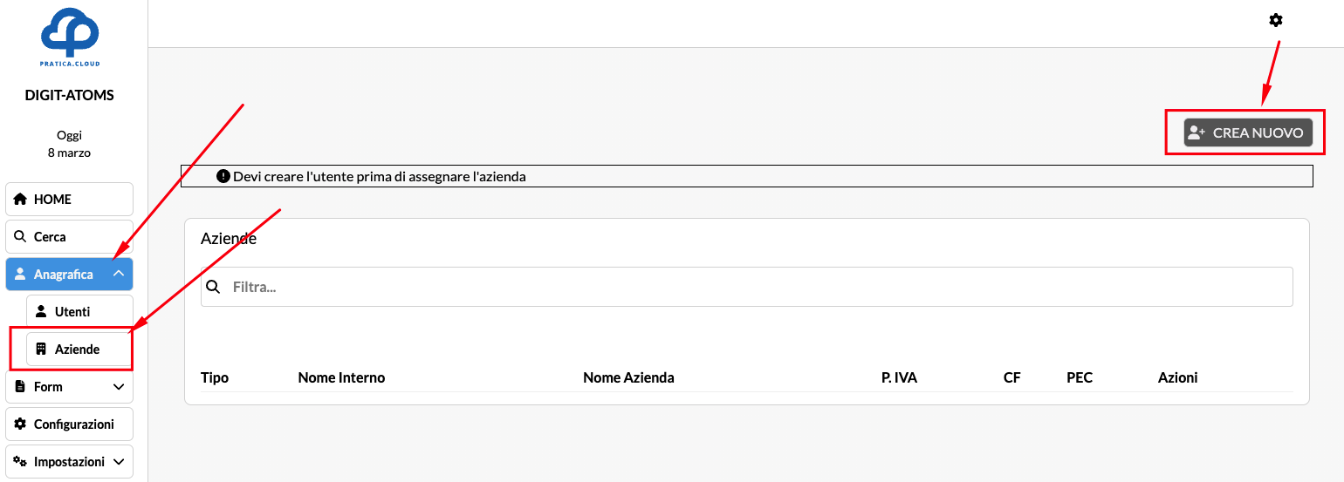This screenshot has height=482, width=1344.
Task: Click the magnifier icon next to Cerca
Action: [20, 236]
